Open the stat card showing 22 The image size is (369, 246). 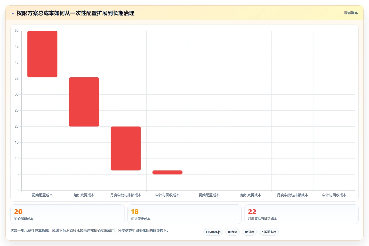301,214
